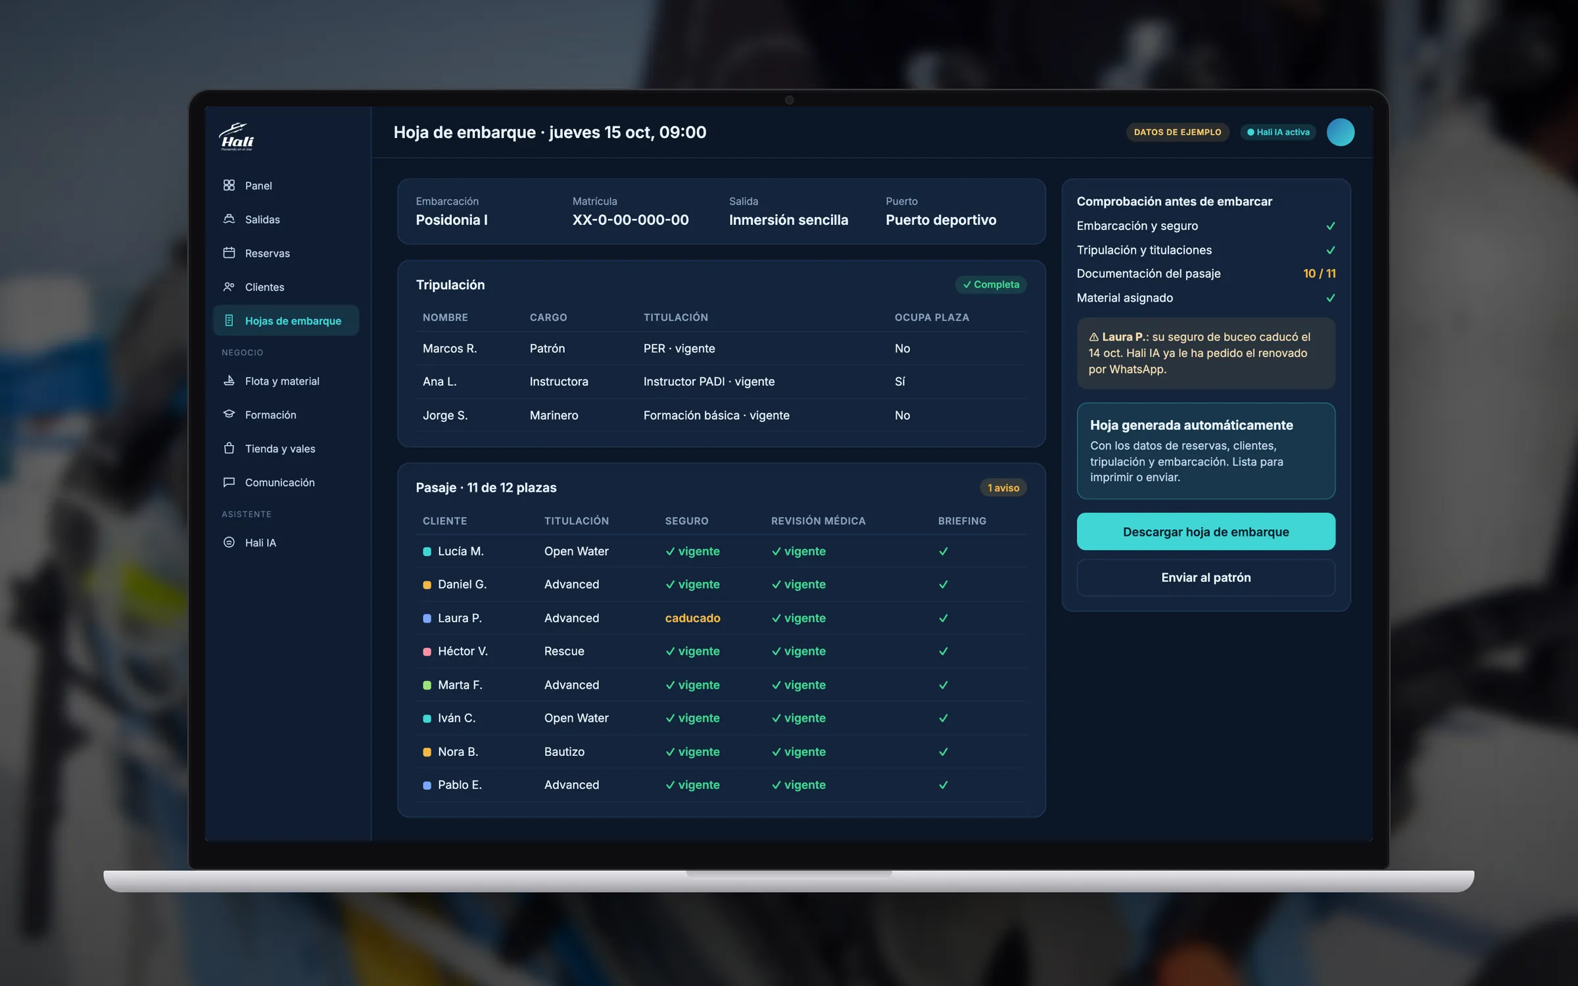Click Descargar hoja de embarque button
1578x986 pixels.
tap(1206, 532)
